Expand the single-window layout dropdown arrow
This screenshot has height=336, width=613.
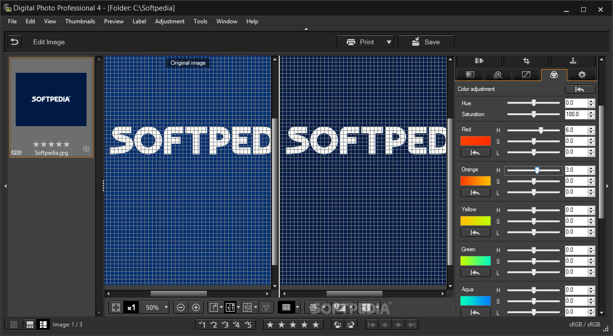click(222, 307)
